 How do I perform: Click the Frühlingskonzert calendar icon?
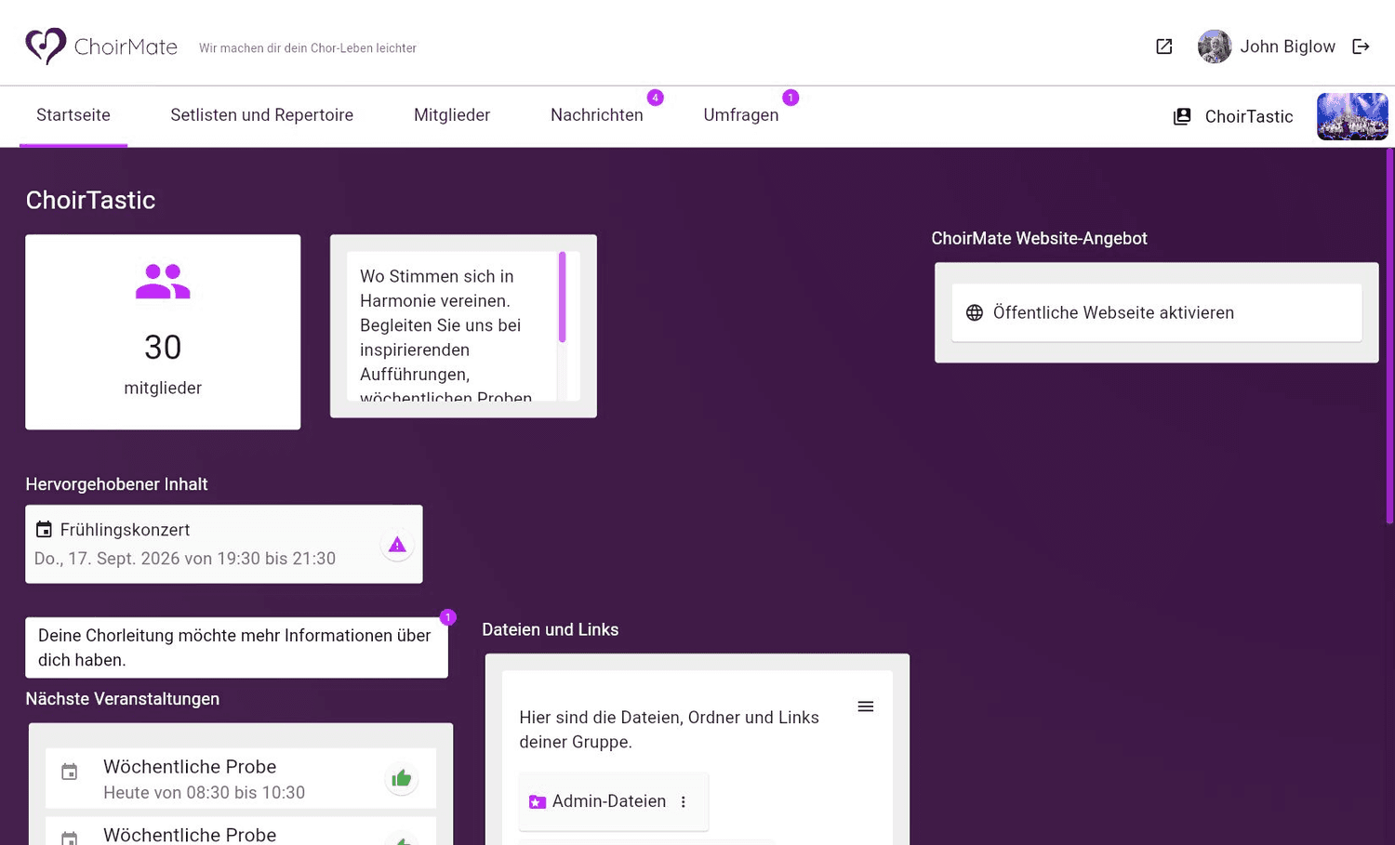point(44,529)
